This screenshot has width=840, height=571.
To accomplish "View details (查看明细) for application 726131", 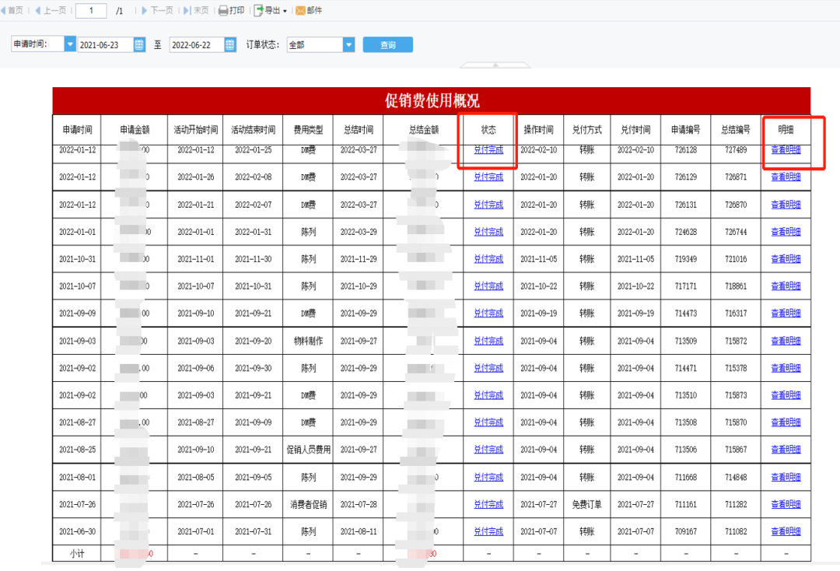I will pos(786,205).
